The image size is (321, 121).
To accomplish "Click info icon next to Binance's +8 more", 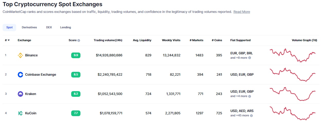I will point(250,58).
